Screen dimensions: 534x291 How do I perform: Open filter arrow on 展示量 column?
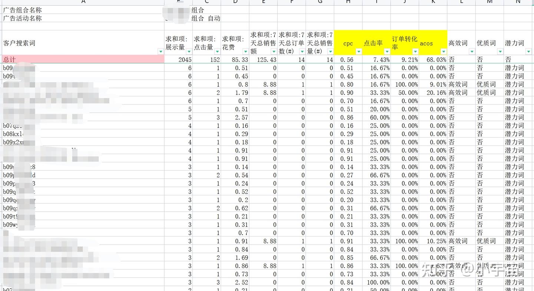[189, 52]
